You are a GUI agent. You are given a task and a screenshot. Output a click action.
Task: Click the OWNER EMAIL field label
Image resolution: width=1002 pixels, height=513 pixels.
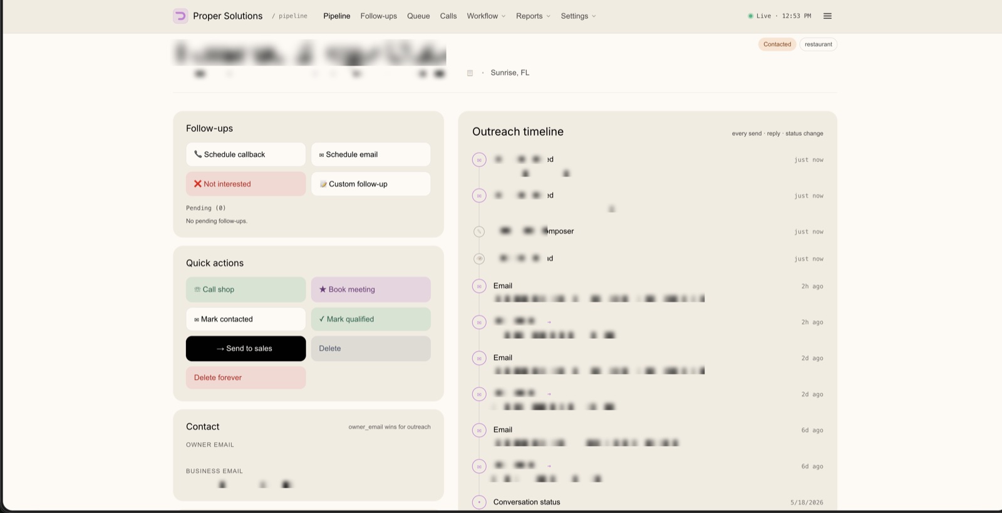point(210,445)
